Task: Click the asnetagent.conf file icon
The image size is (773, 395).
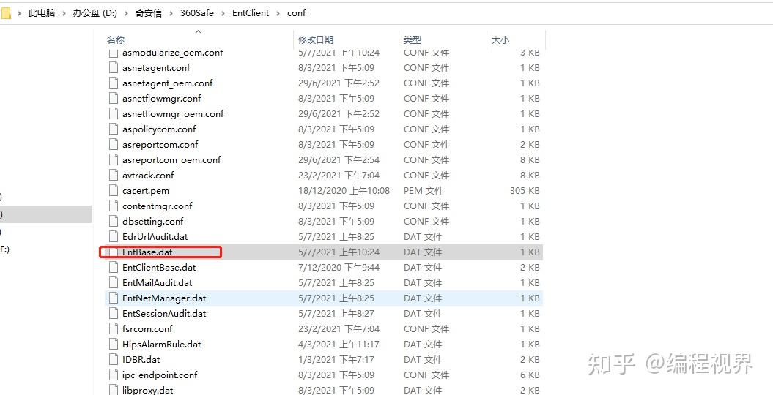Action: tap(114, 68)
